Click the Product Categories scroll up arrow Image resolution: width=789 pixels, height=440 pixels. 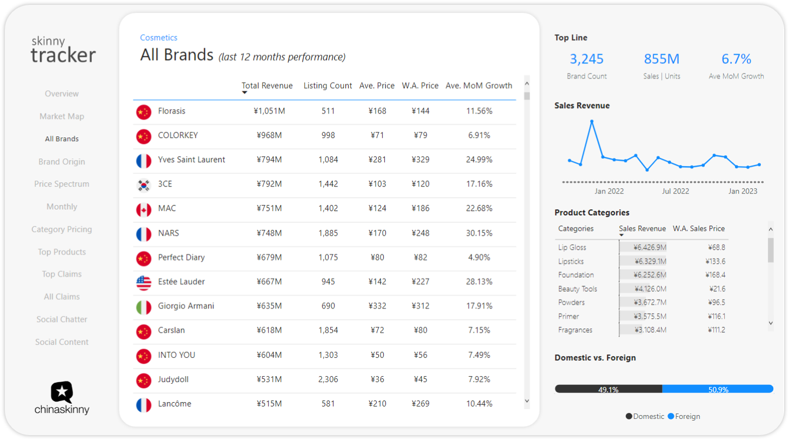pos(771,229)
